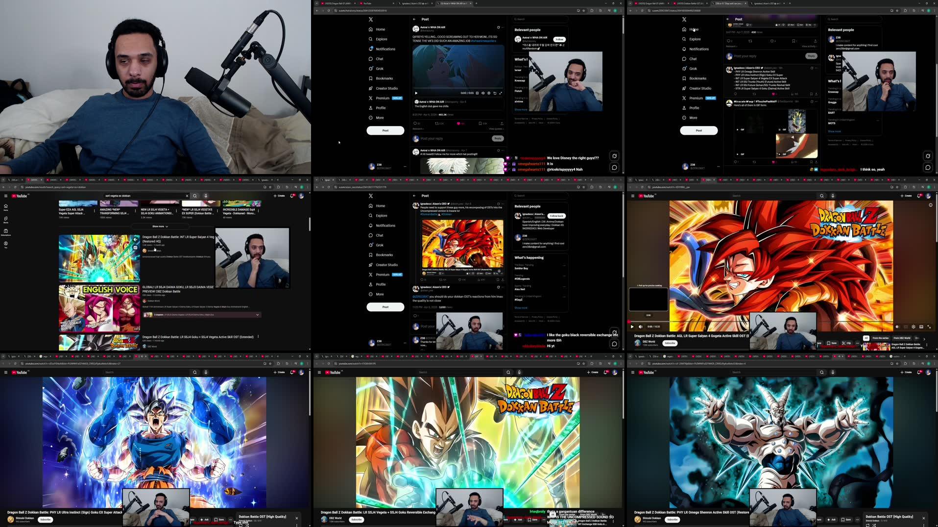Open Grok from the X sidebar

(x=379, y=69)
